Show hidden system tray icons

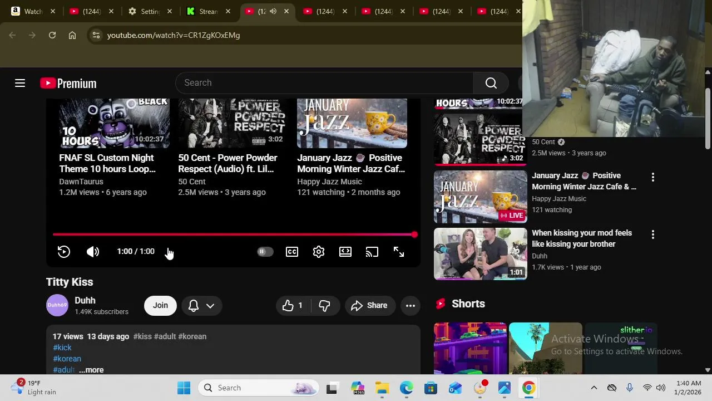(594, 388)
